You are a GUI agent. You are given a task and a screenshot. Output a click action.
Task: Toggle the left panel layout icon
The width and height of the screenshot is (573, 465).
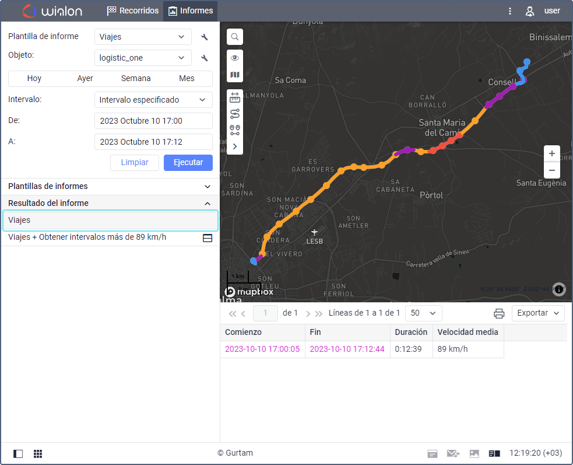coord(18,454)
